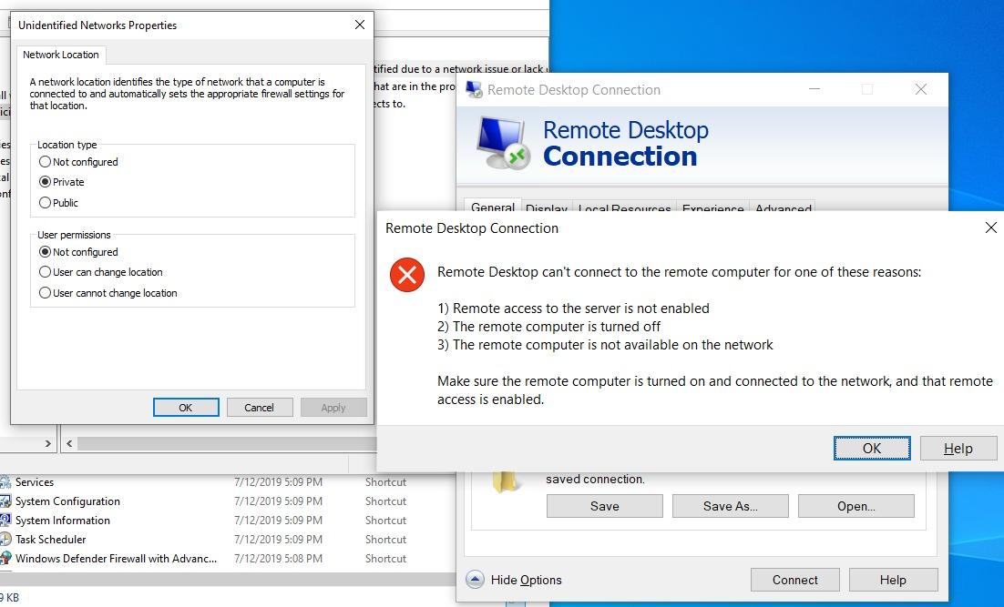
Task: Click the Remote Desktop Connection monitor logo
Action: tap(499, 141)
